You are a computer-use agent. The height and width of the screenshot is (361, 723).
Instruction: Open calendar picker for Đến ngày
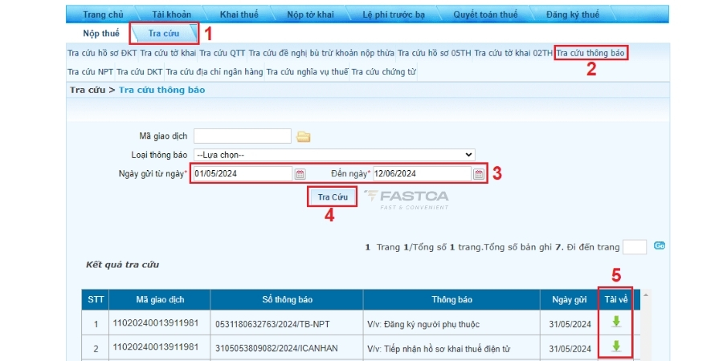[479, 174]
